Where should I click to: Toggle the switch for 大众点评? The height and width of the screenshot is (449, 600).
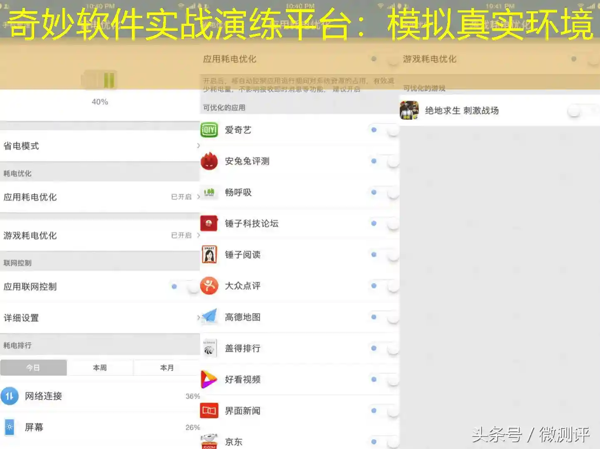[385, 286]
